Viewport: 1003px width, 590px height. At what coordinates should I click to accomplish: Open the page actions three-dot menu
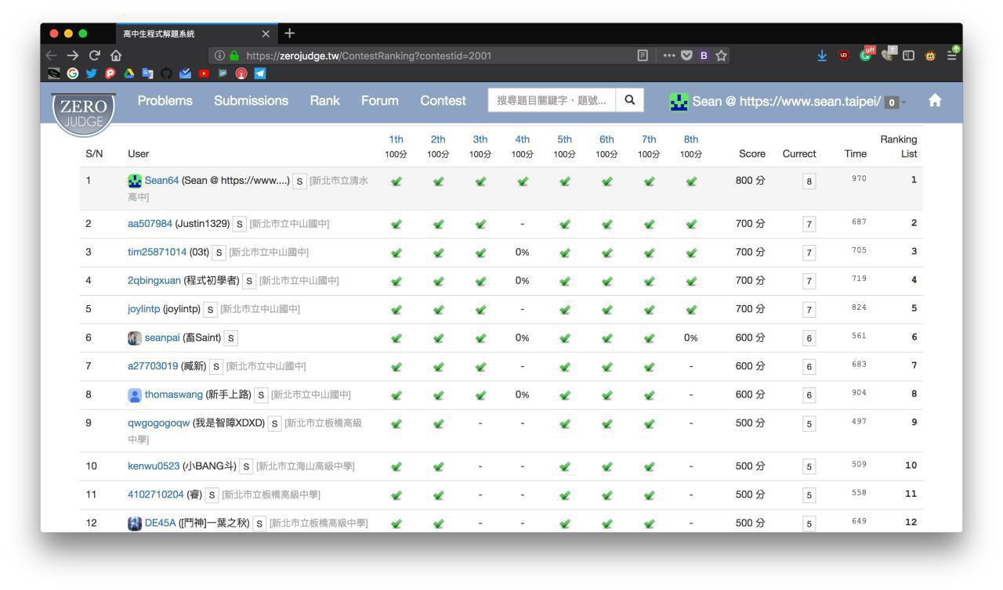coord(669,56)
